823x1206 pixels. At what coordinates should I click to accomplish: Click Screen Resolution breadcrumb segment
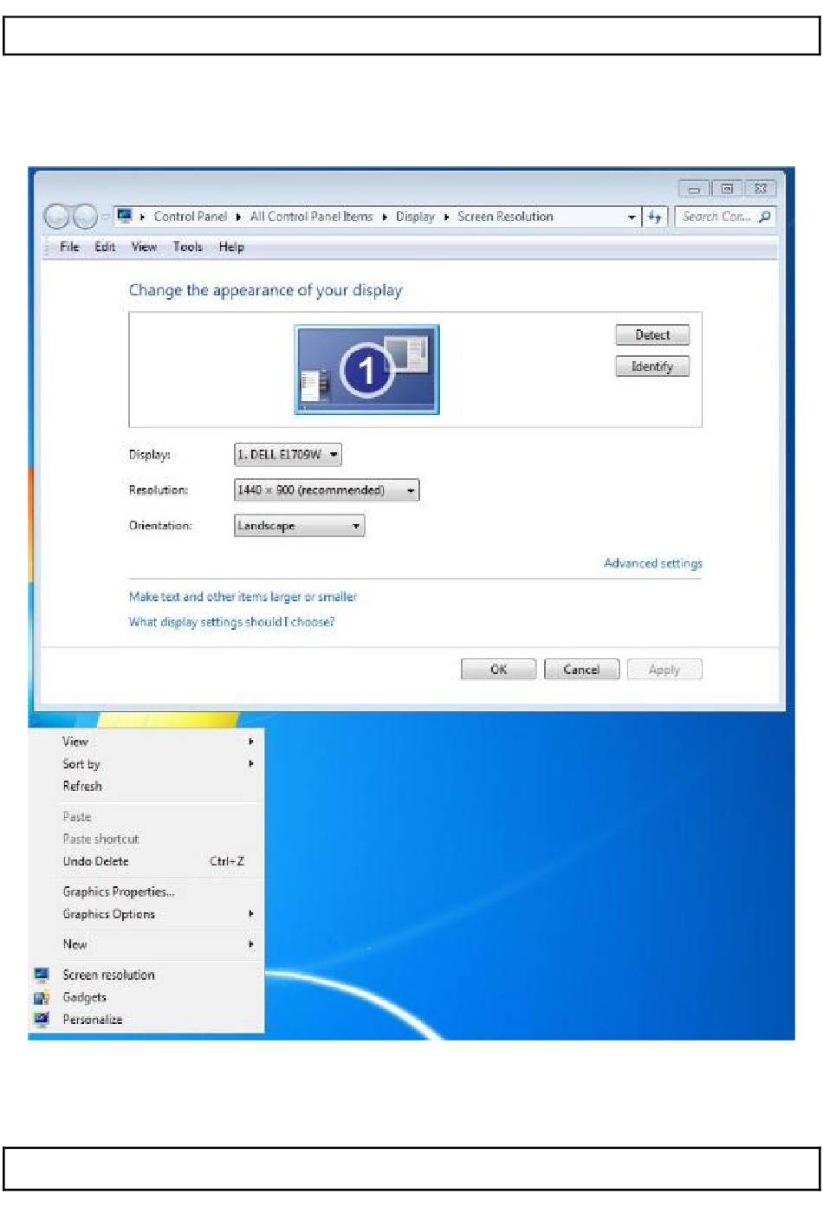pos(505,217)
